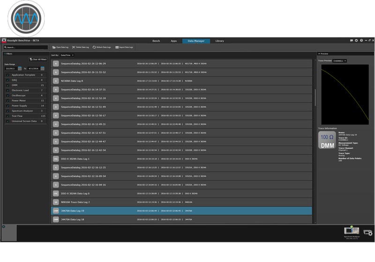Click the small round icon at bottom-left bench tray
The width and height of the screenshot is (375, 262).
4,226
